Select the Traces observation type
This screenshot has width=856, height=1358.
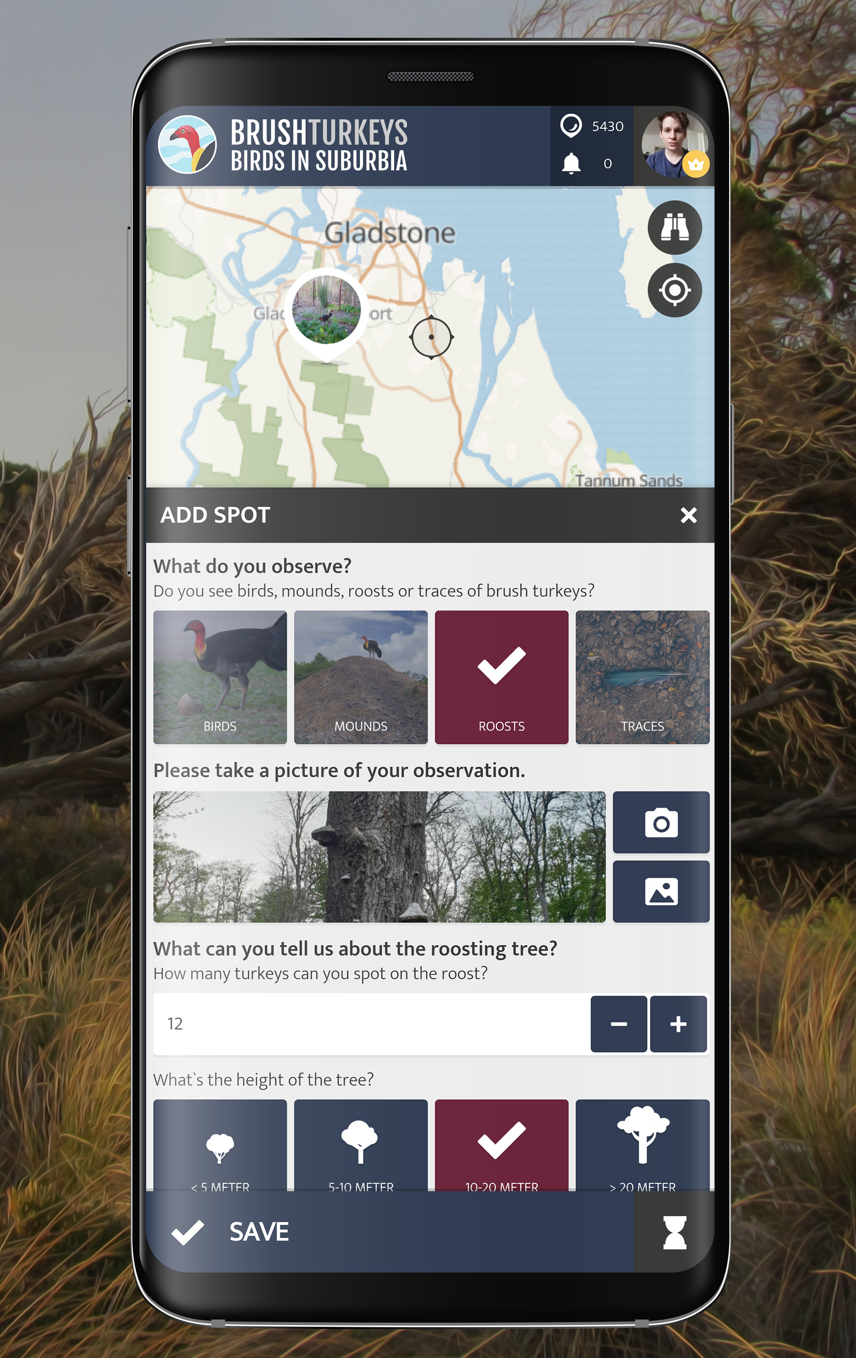pyautogui.click(x=643, y=677)
